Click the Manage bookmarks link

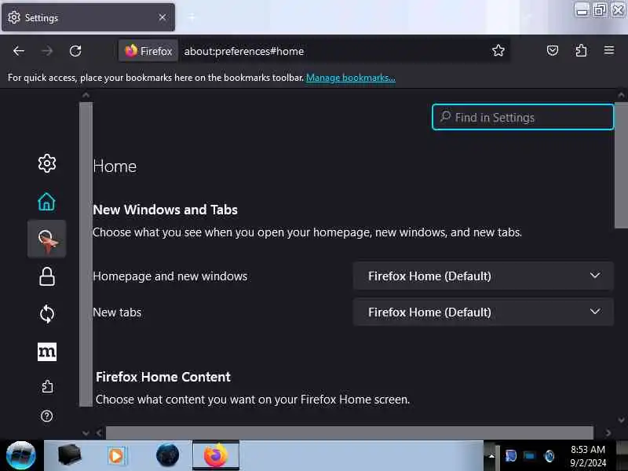tap(350, 78)
